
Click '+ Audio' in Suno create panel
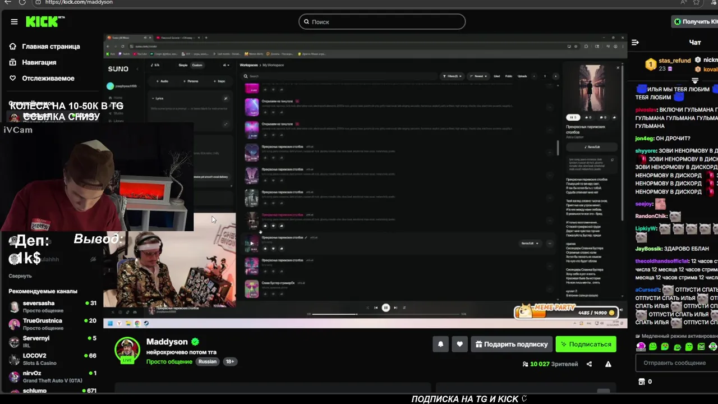162,81
